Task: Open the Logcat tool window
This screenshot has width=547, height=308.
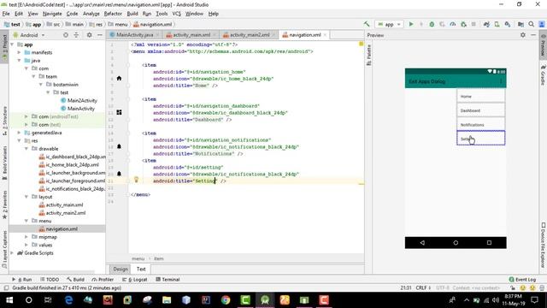Action: click(x=135, y=280)
